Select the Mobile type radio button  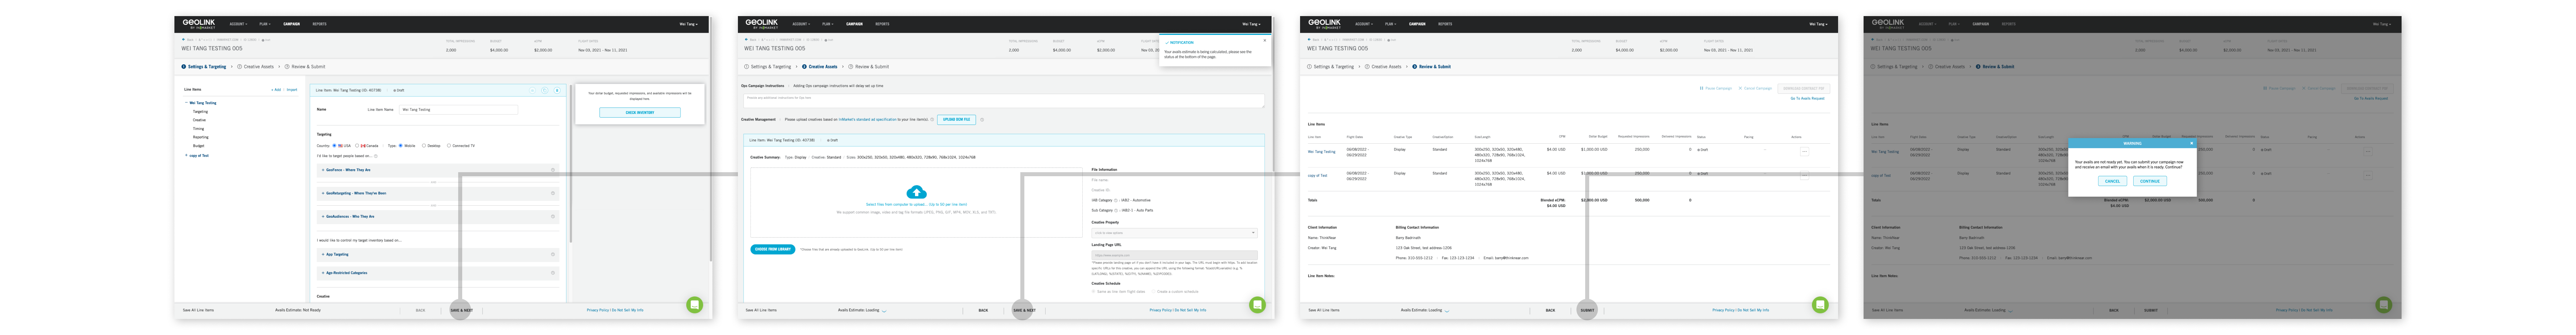401,146
